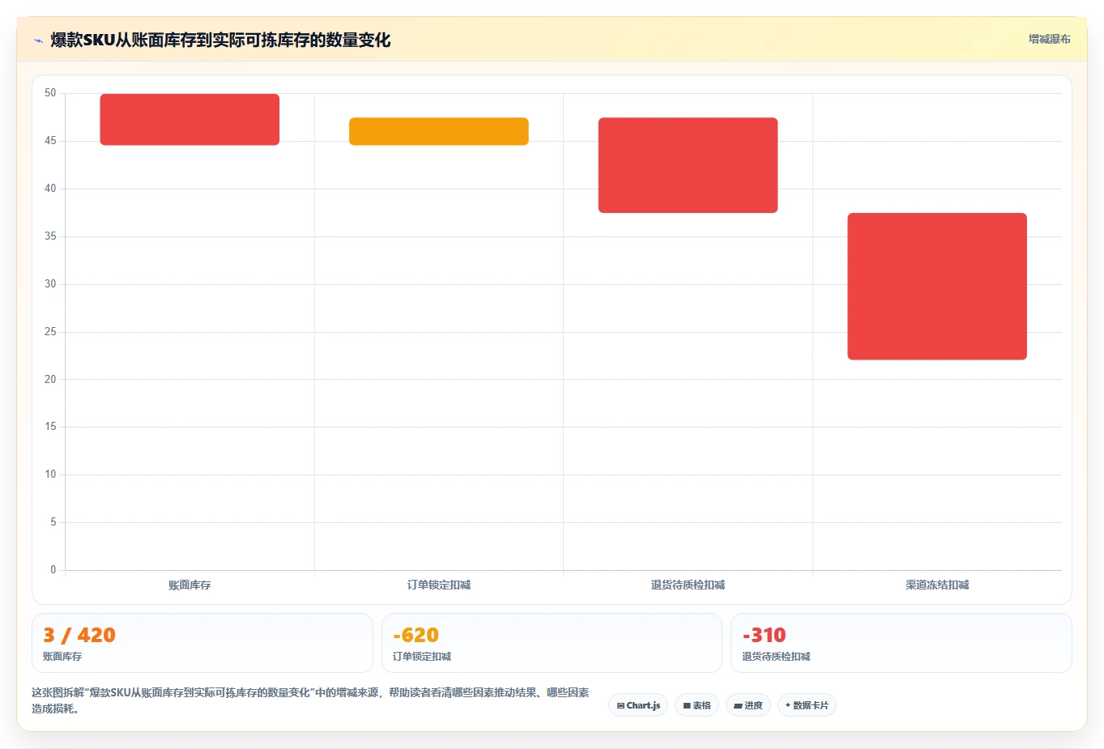The width and height of the screenshot is (1104, 749).
Task: Click the 渠道冻结扣减 x-axis label
Action: click(937, 585)
